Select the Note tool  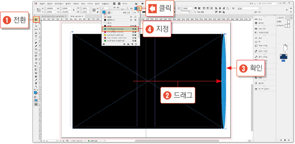pos(36,76)
